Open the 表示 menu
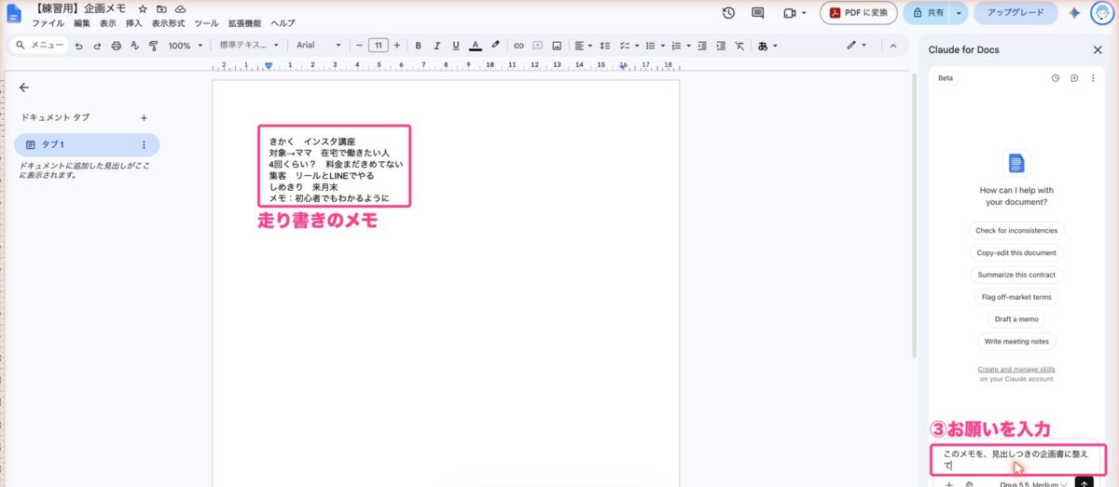The height and width of the screenshot is (487, 1119). pos(108,22)
